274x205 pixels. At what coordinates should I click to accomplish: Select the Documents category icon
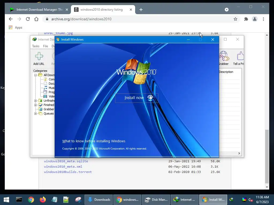coord(45,84)
